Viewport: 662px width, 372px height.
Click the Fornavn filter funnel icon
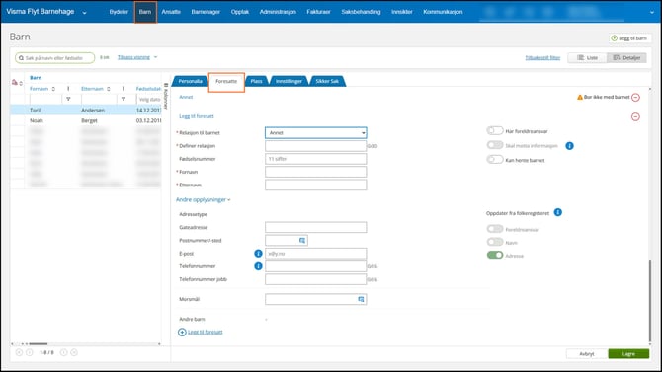pyautogui.click(x=68, y=99)
